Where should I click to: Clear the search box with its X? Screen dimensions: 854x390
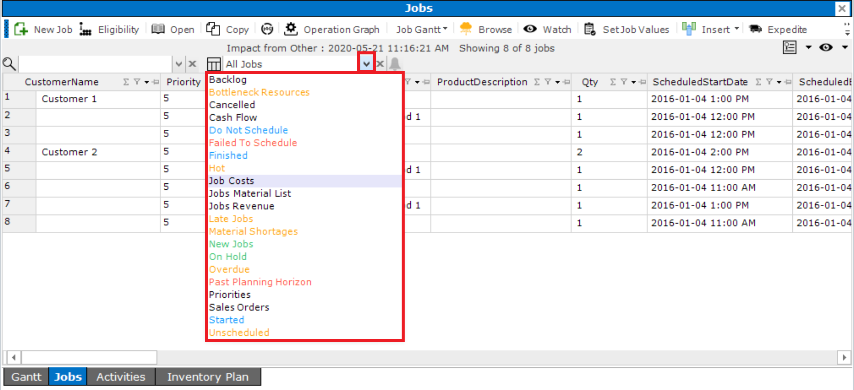tap(192, 64)
